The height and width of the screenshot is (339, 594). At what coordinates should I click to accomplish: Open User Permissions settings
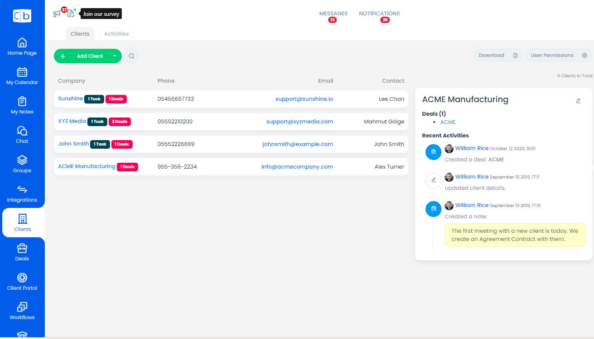558,55
